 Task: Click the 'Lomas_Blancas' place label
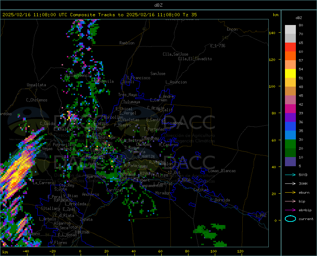click(x=222, y=171)
